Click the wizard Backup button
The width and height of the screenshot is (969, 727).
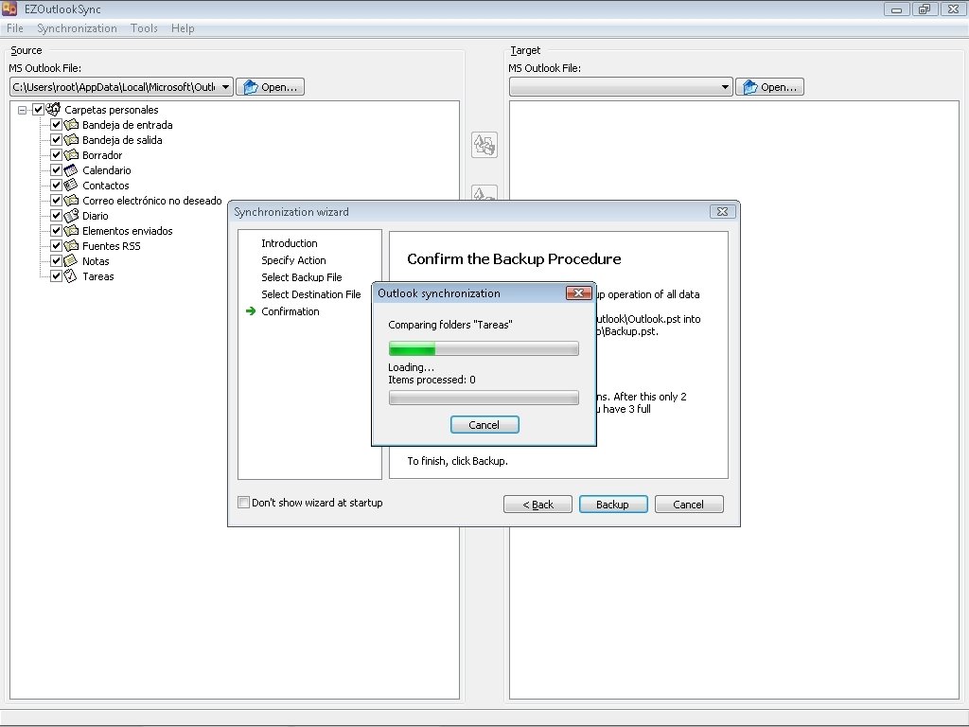click(x=613, y=505)
